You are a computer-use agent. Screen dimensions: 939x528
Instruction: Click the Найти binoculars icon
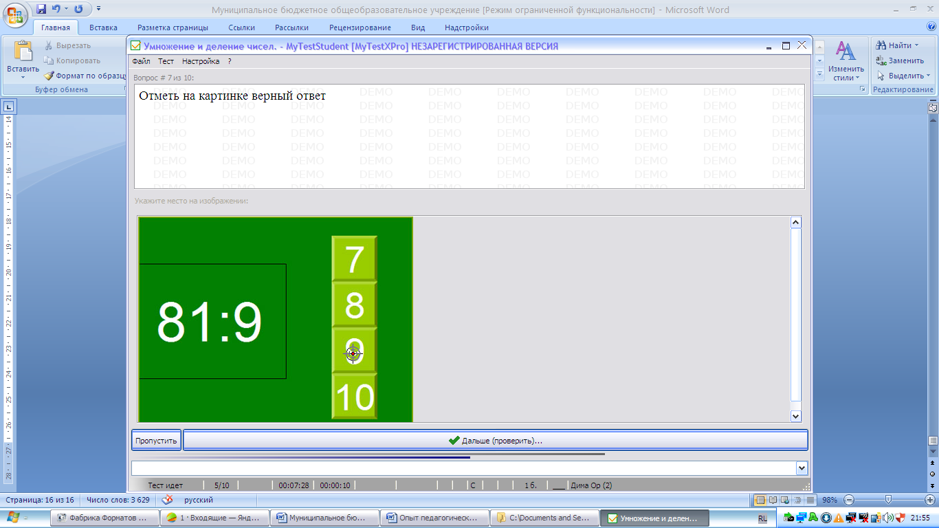point(881,45)
